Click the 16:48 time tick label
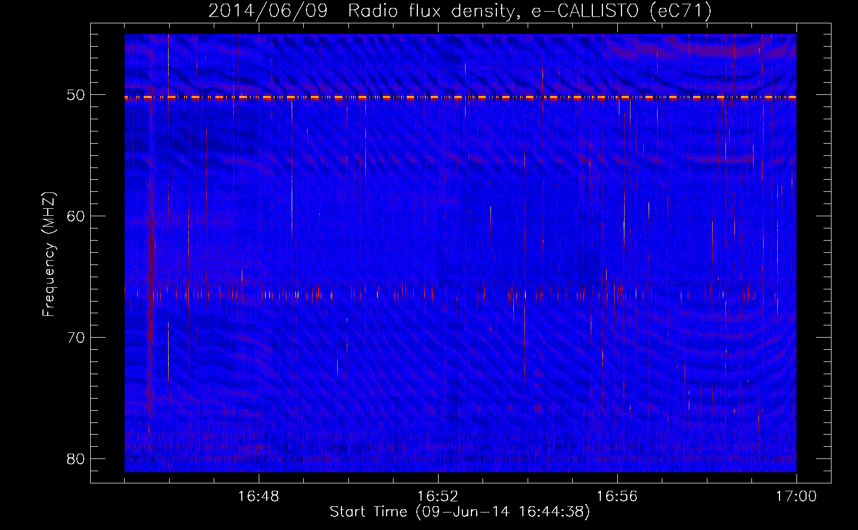Screen dimensions: 858x530 (x=259, y=497)
